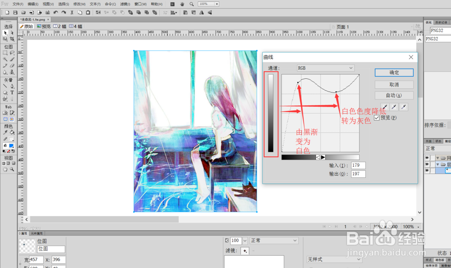Toggle visibility eye of the bitmap object row

click(427, 171)
